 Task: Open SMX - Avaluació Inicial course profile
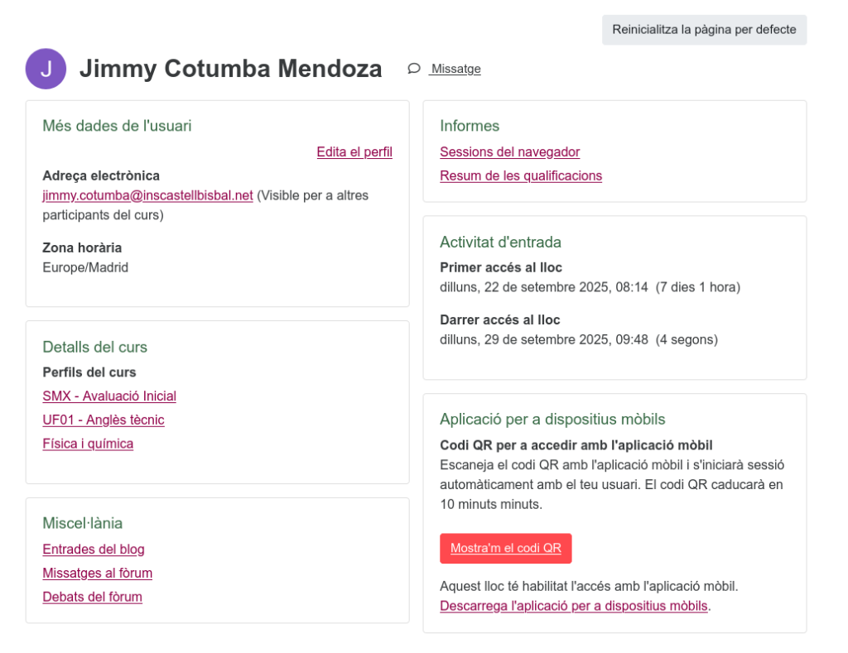pyautogui.click(x=109, y=396)
